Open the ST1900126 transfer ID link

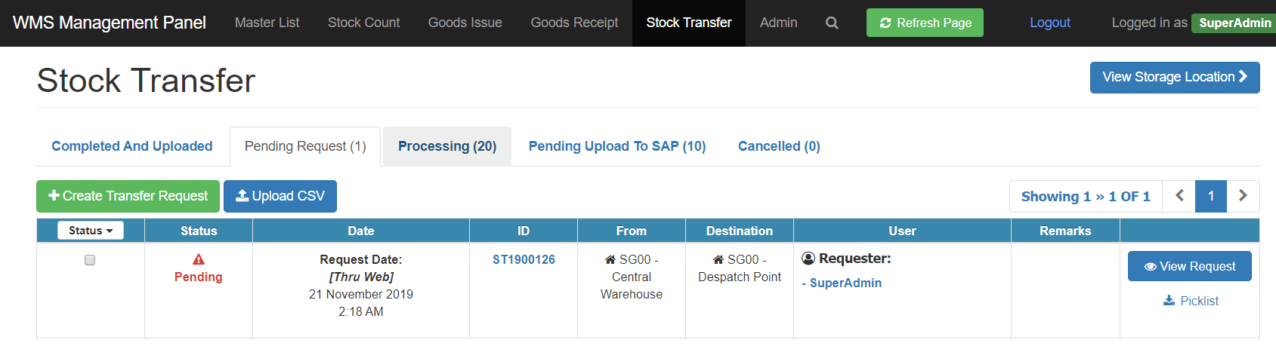[524, 259]
